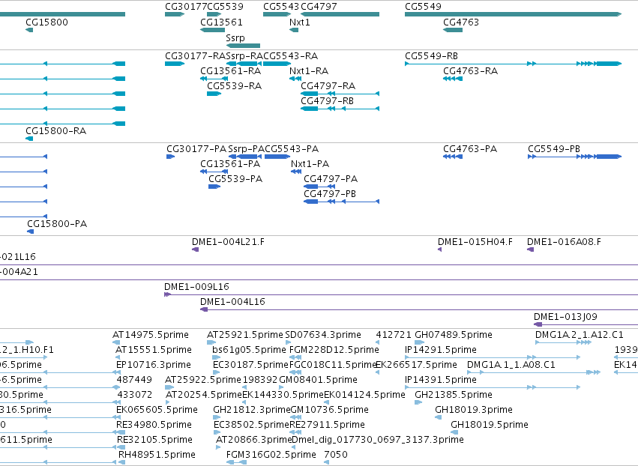The width and height of the screenshot is (638, 466).
Task: Click the RH48951.5prime EST label
Action: click(157, 455)
